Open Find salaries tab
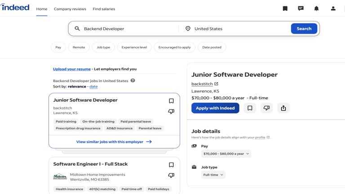345x194 pixels. (104, 9)
